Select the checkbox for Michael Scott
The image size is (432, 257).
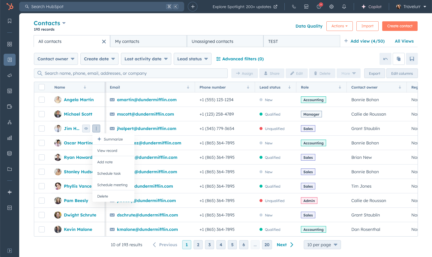coord(42,114)
